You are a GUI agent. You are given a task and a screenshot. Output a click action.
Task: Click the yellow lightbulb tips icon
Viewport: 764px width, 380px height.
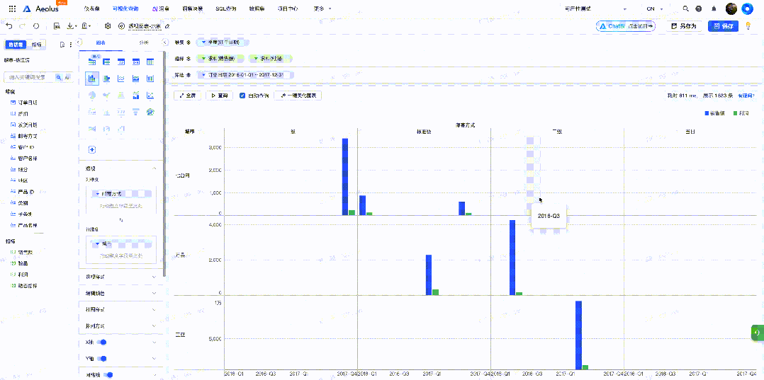748,25
